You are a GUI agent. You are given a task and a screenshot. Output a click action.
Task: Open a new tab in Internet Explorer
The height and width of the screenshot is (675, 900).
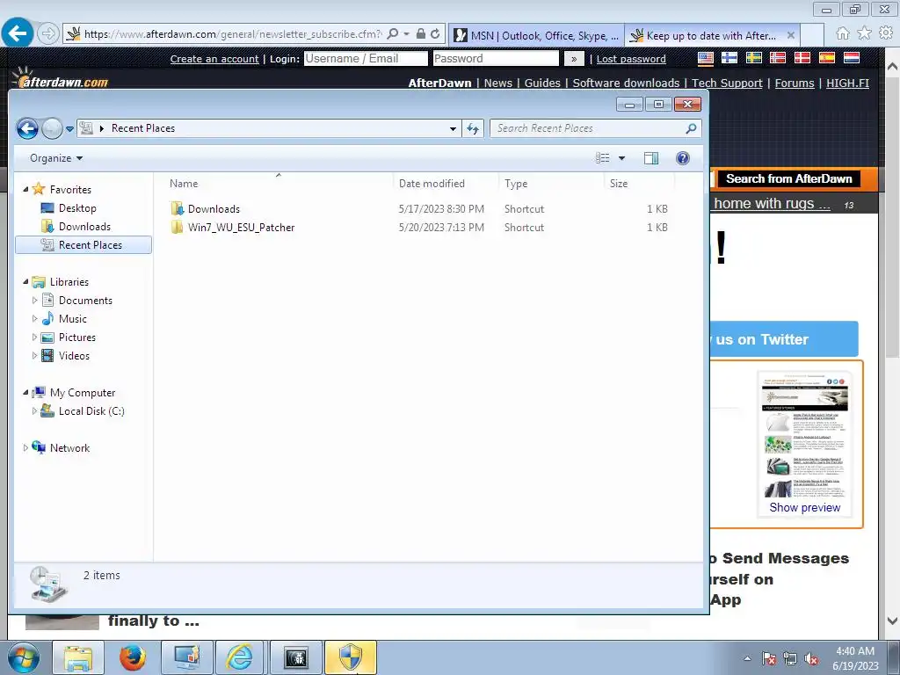812,35
